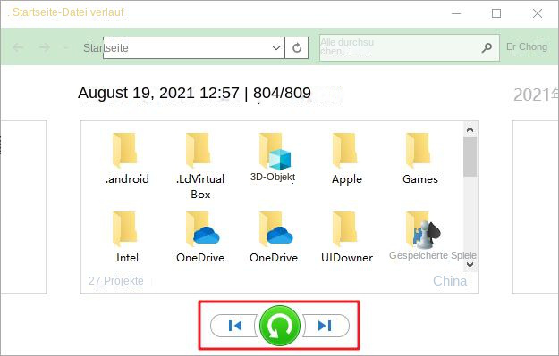This screenshot has width=559, height=356.
Task: Click the scrollbar up arrow
Action: (470, 129)
